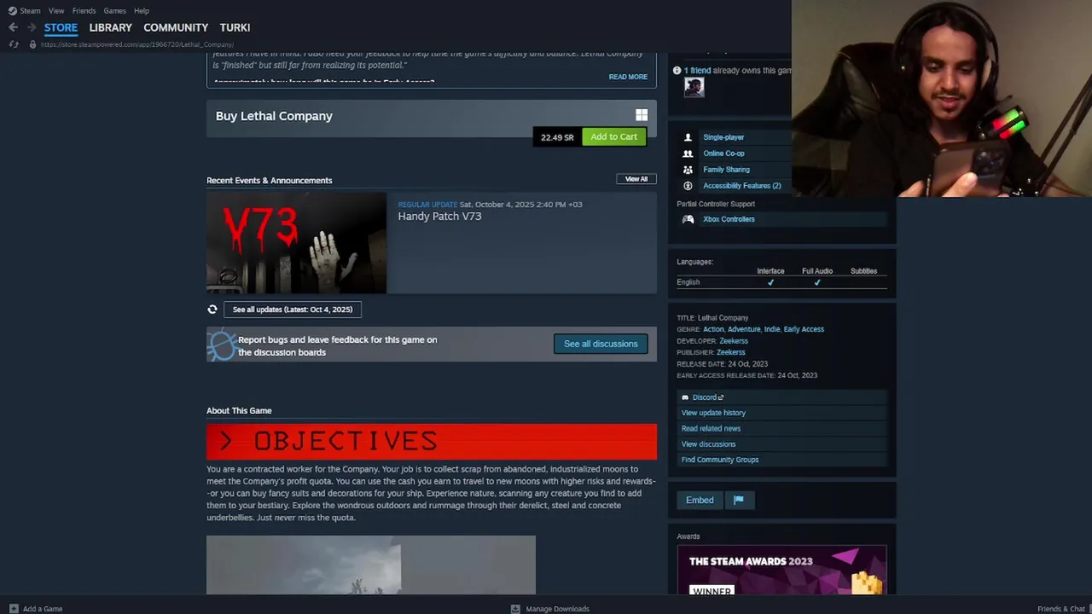Click the updates refresh icon
Image resolution: width=1092 pixels, height=614 pixels.
pos(212,310)
